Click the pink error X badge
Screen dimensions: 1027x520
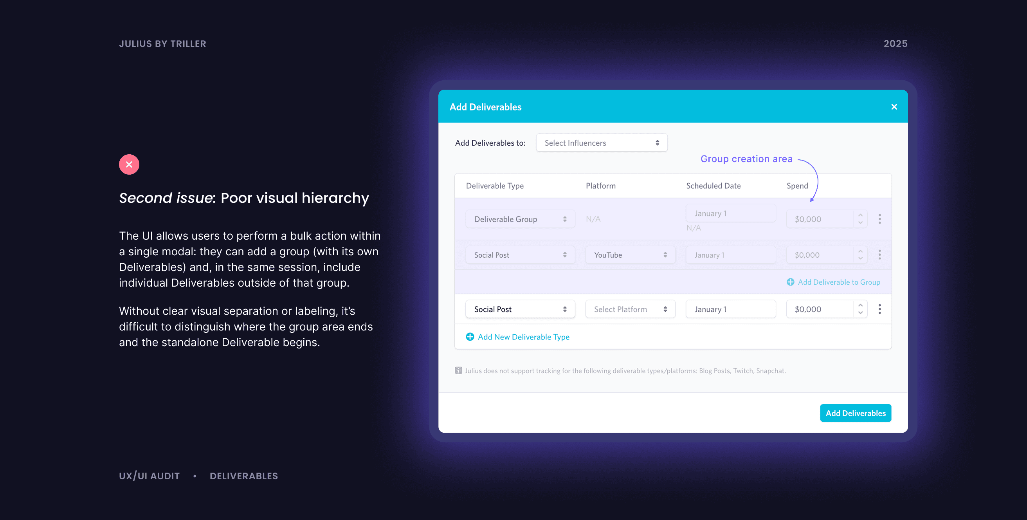tap(129, 164)
